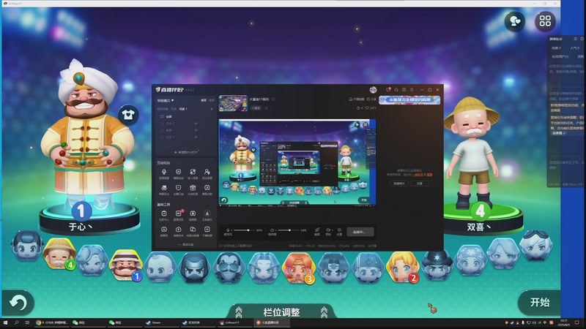
Task: Mute the microphone icon beside volume slider
Action: 228,230
